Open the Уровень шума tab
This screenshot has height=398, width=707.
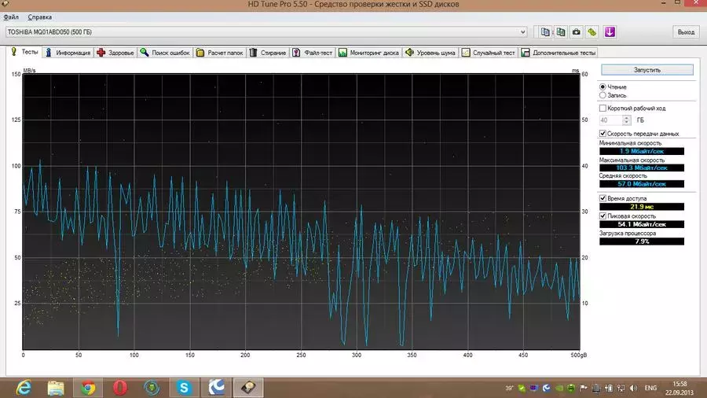tap(430, 53)
